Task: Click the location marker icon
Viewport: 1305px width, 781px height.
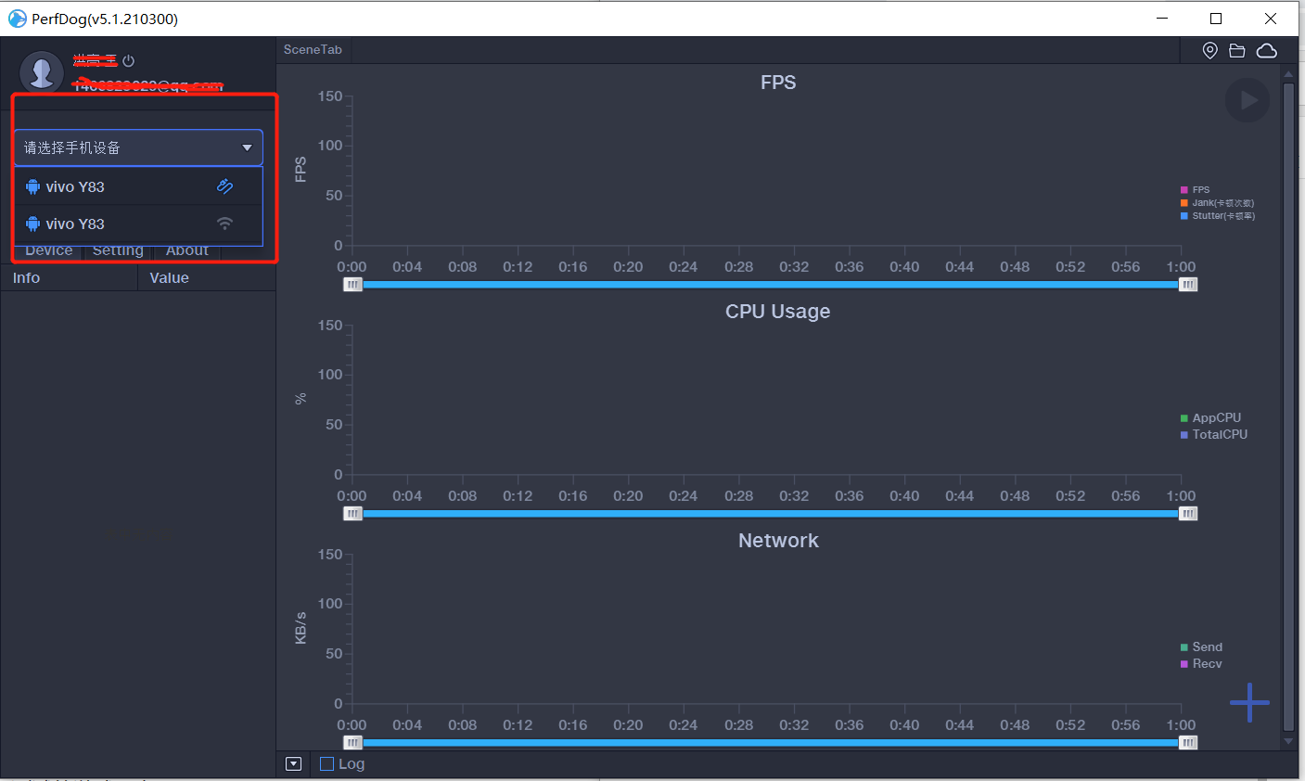Action: pos(1209,51)
